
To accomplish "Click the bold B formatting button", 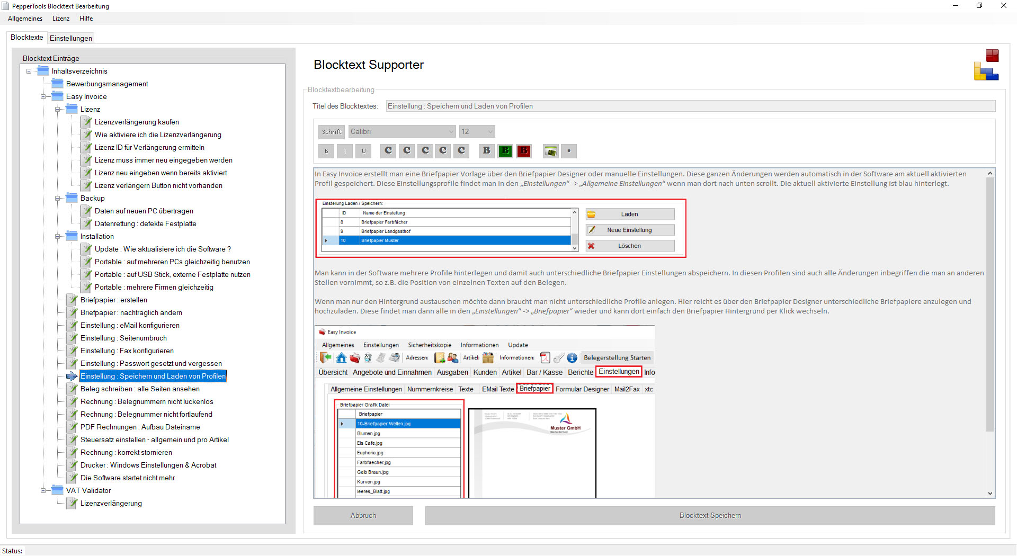I will coord(326,151).
